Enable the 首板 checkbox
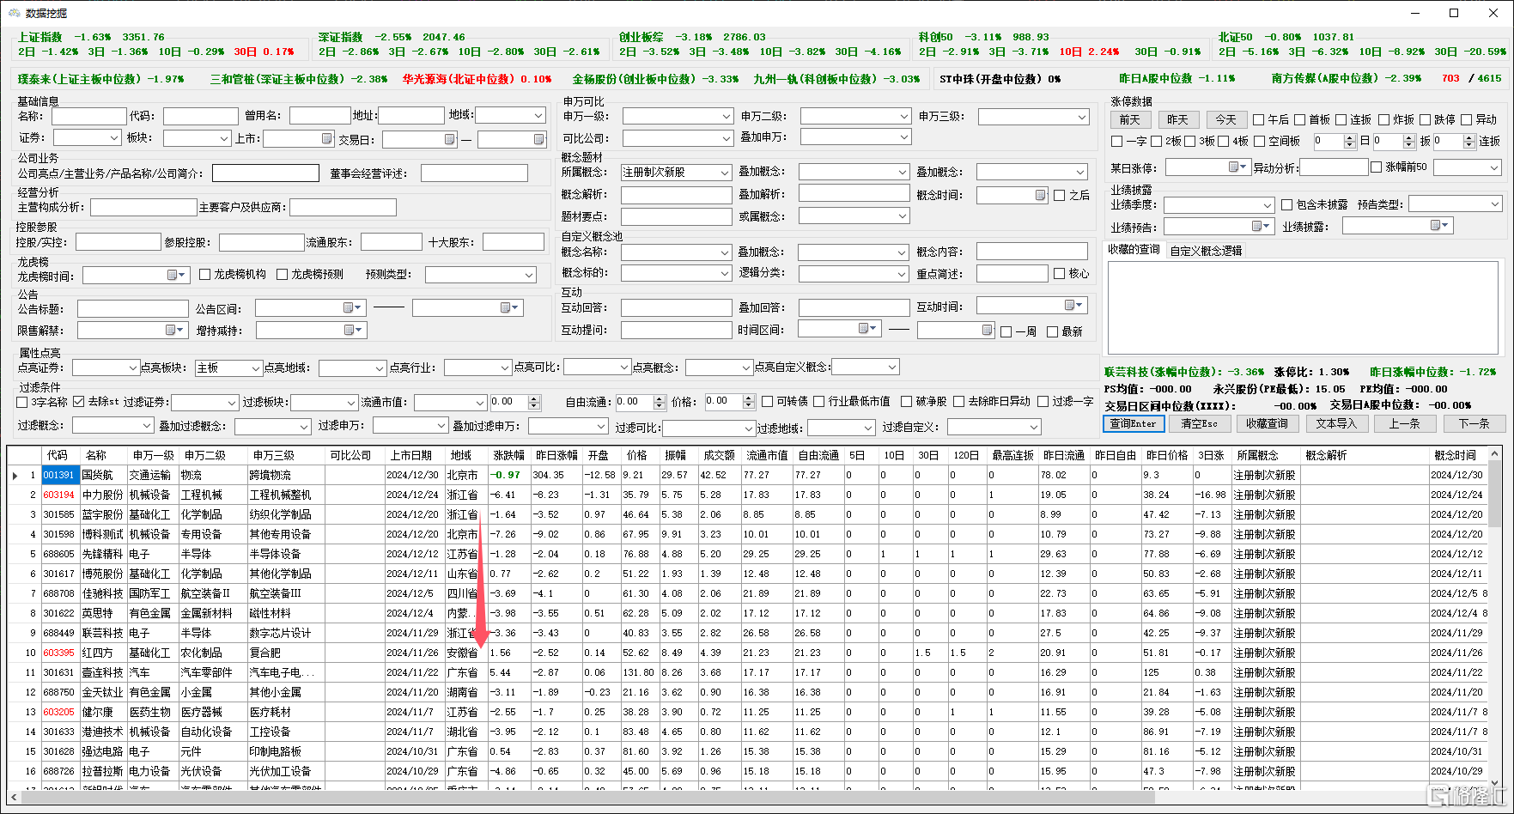 click(1300, 120)
